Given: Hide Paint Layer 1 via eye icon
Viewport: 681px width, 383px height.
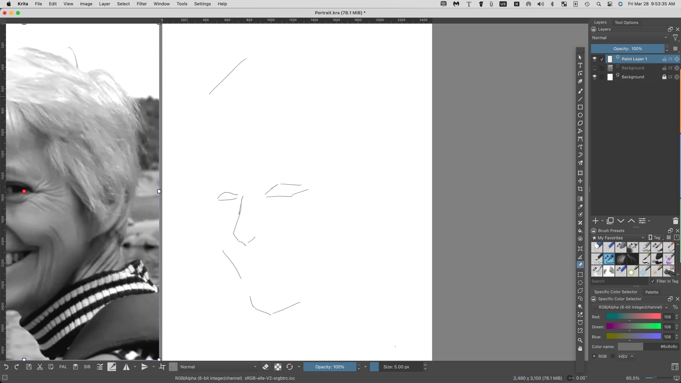Looking at the screenshot, I should 594,59.
